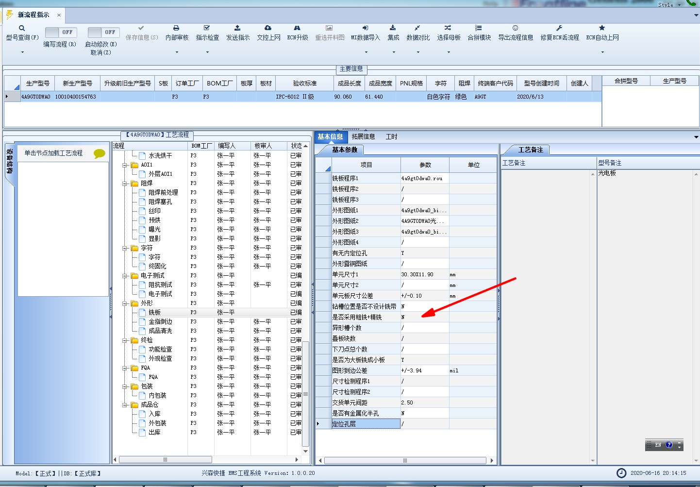
Task: Select the 铣板 tree node
Action: 155,313
